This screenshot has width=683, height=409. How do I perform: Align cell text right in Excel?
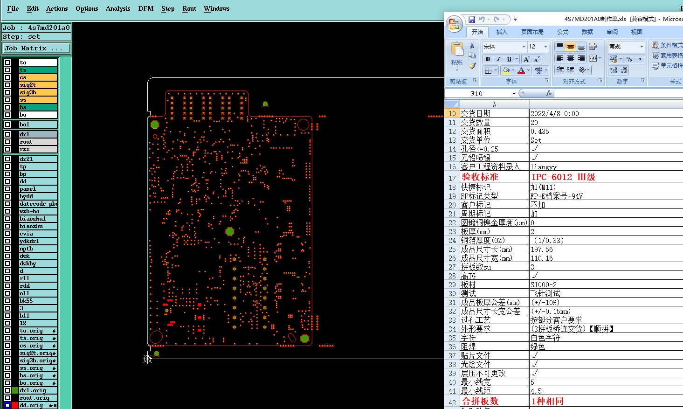point(581,58)
